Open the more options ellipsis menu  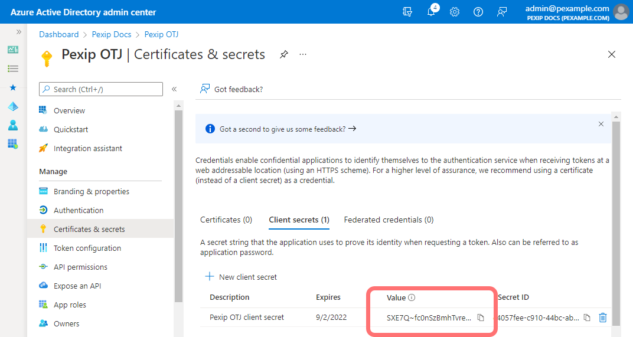[x=303, y=54]
